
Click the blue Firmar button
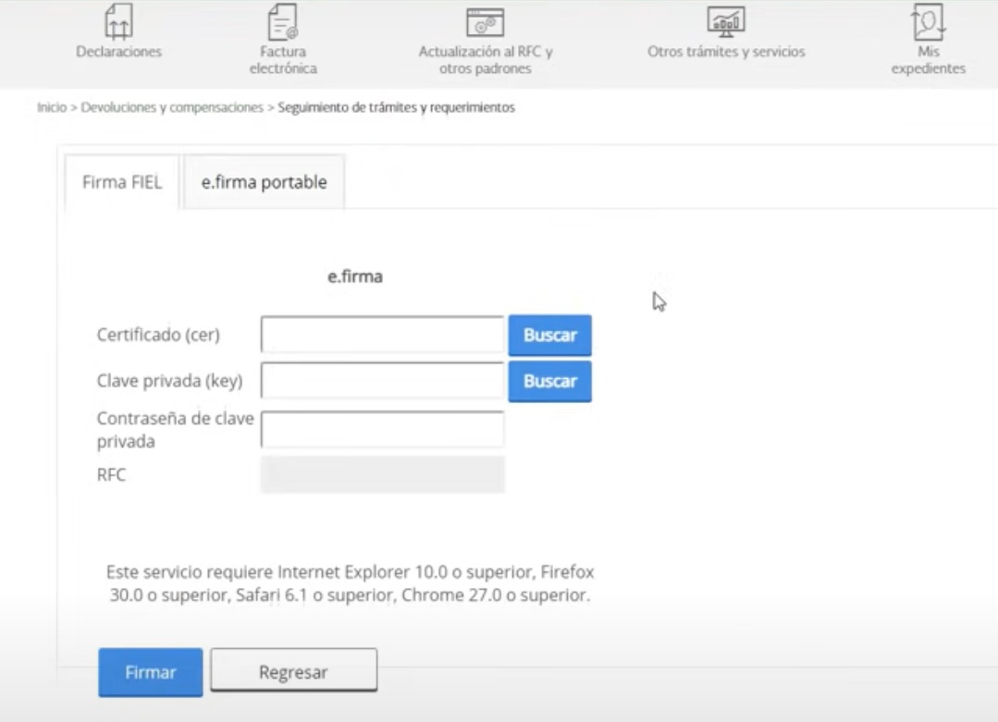150,672
